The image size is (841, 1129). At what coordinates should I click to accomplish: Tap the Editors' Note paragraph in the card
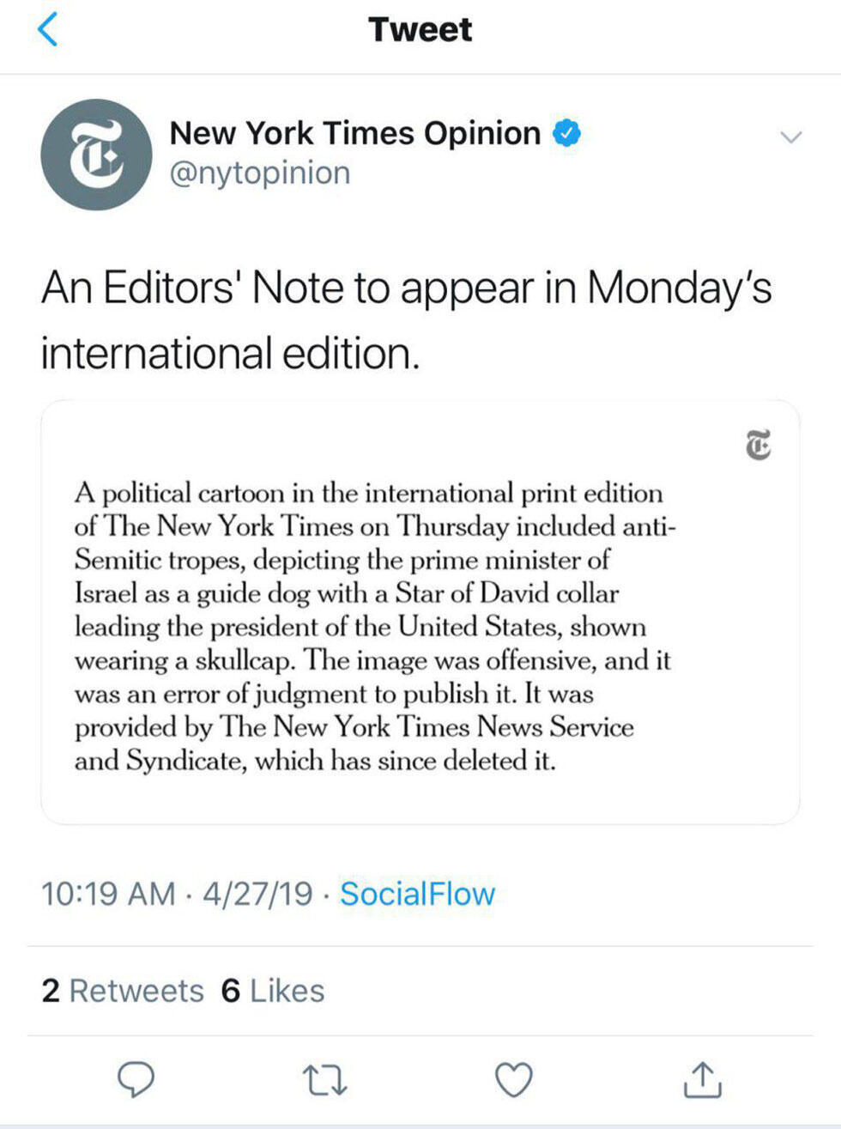tap(374, 627)
